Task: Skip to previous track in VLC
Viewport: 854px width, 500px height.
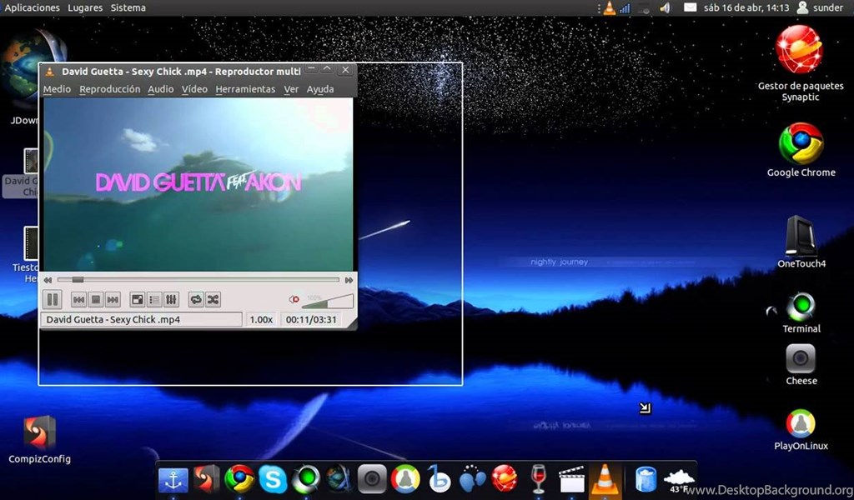Action: (79, 299)
